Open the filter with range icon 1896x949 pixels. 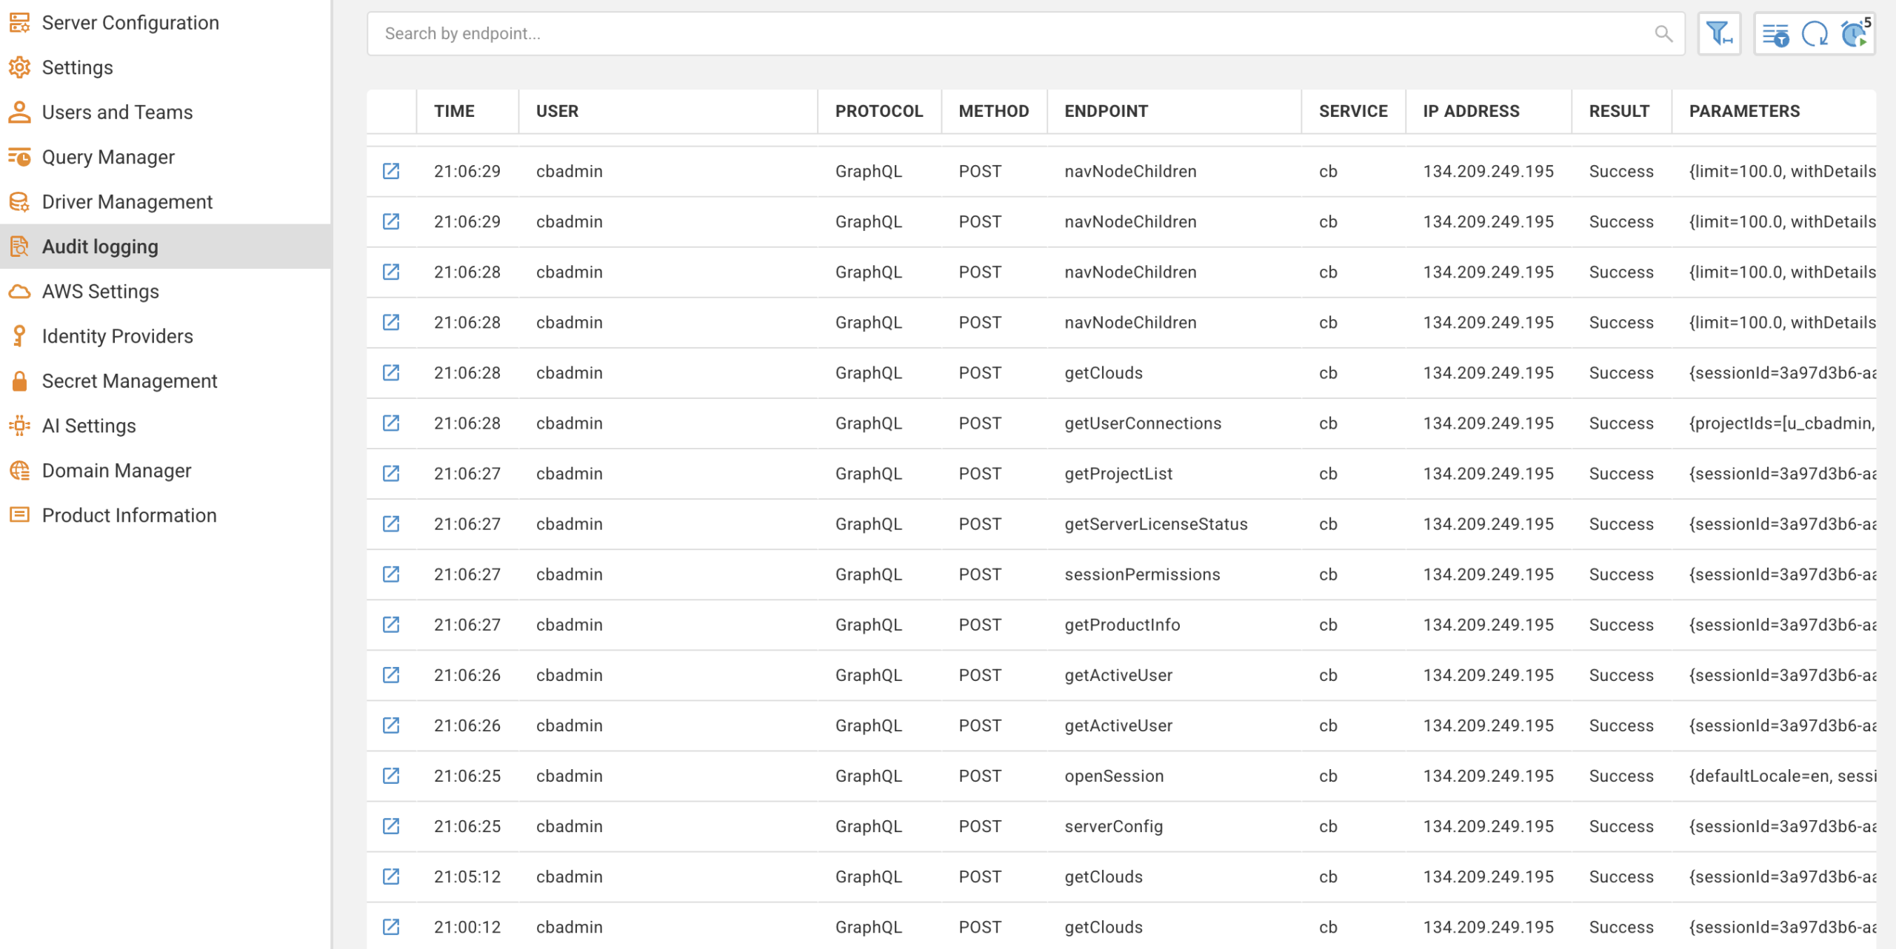(x=1718, y=33)
